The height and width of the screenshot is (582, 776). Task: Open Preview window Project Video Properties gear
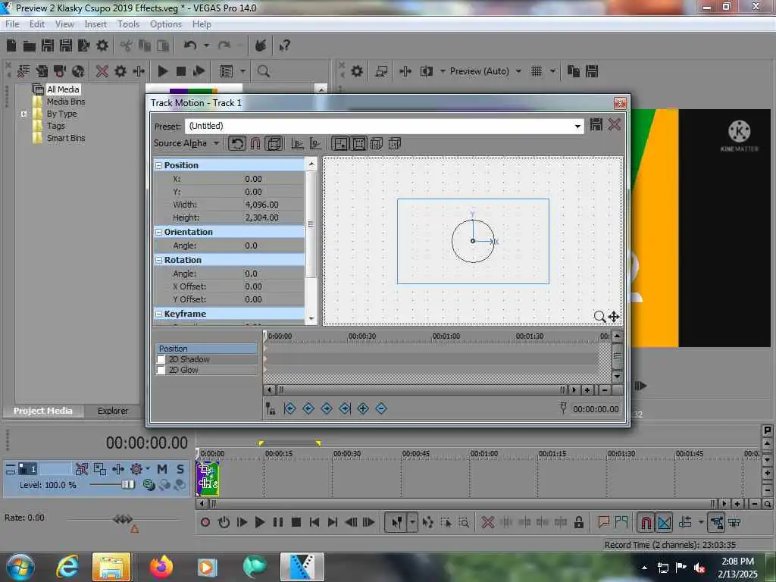pyautogui.click(x=356, y=71)
